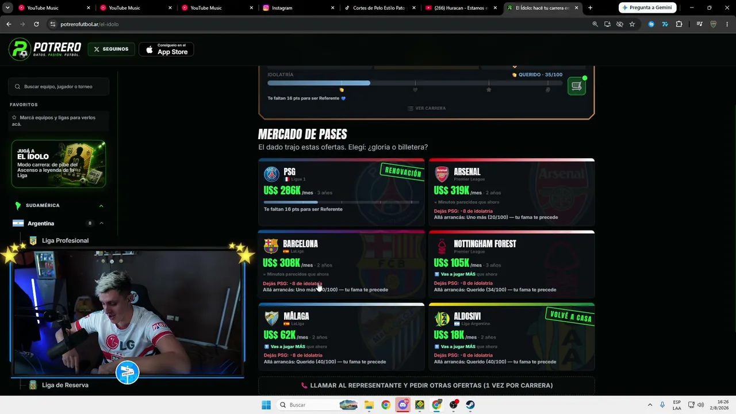This screenshot has height=414, width=736.
Task: Click the X Seguinos follow button
Action: click(x=111, y=49)
